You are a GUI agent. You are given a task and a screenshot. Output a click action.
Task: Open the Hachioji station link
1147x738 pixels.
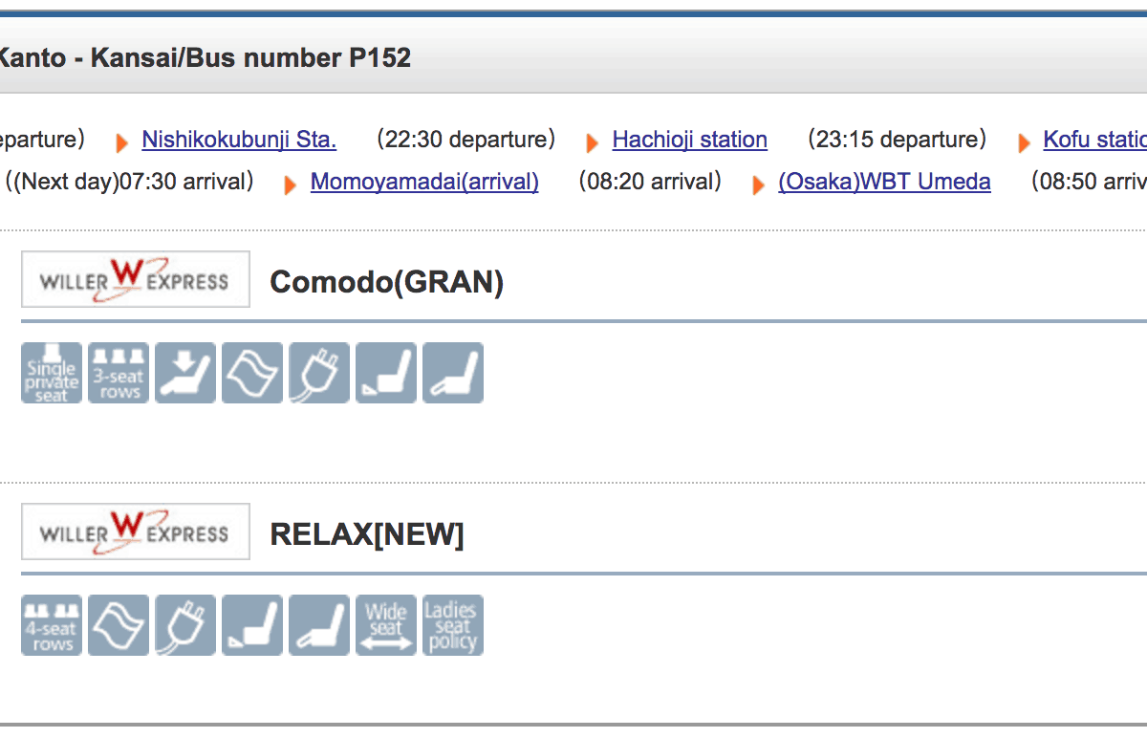coord(689,140)
